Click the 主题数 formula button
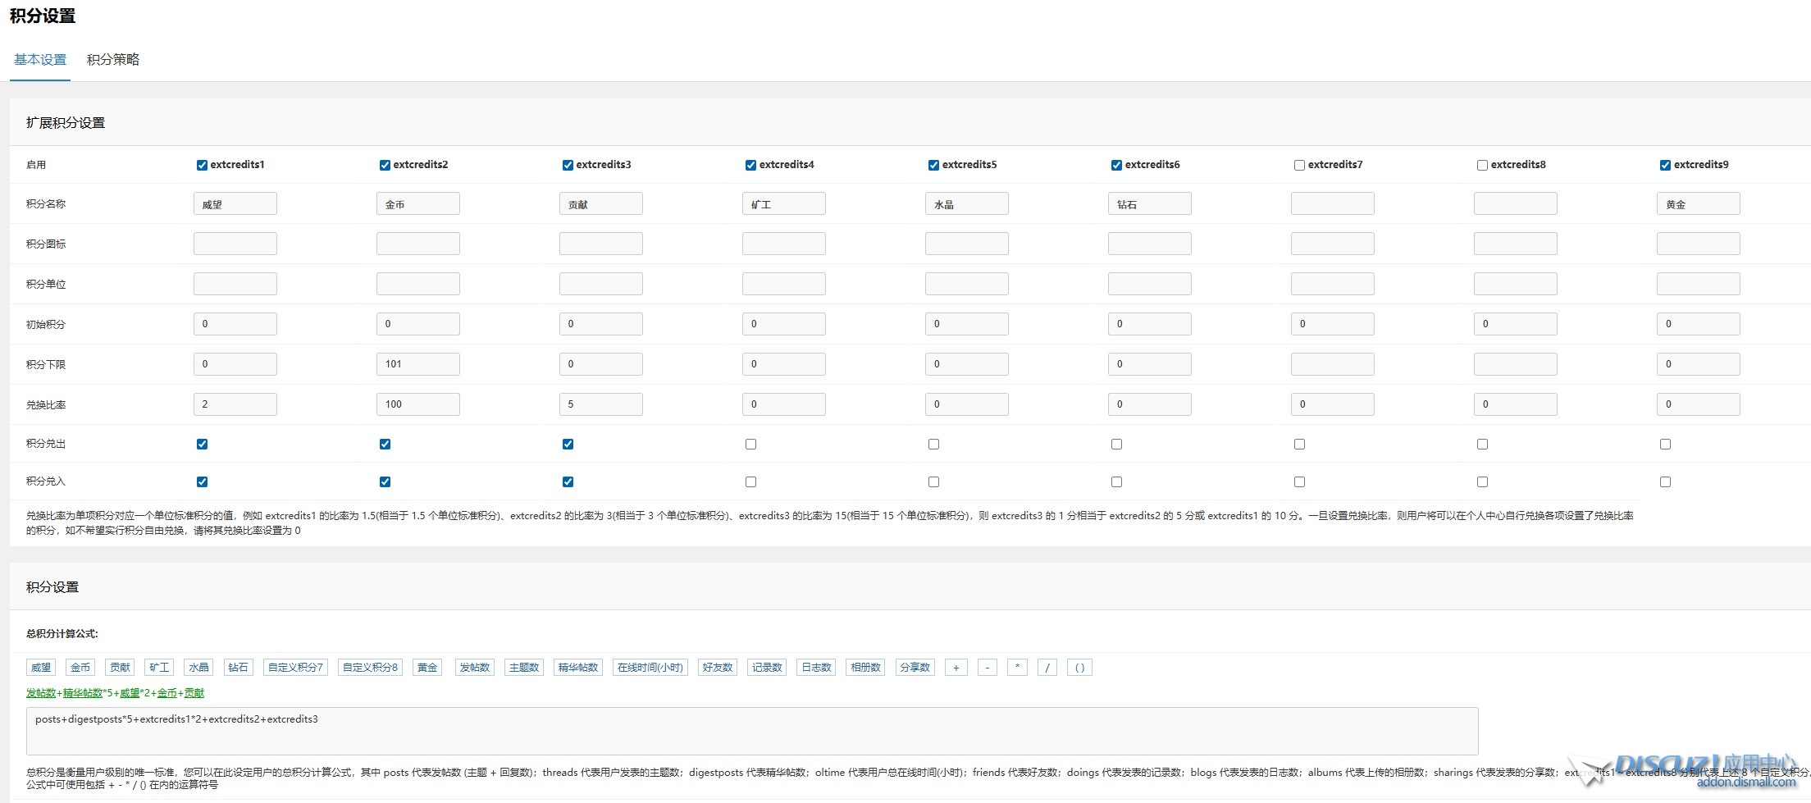Screen dimensions: 1811x803 point(524,668)
